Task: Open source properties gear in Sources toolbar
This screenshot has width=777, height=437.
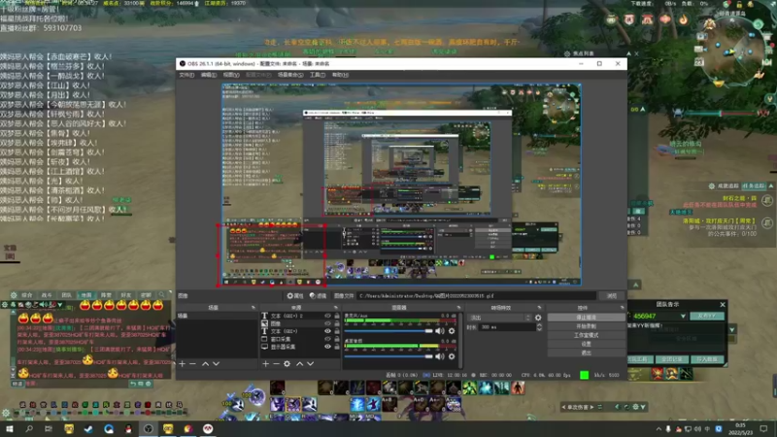Action: 287,363
